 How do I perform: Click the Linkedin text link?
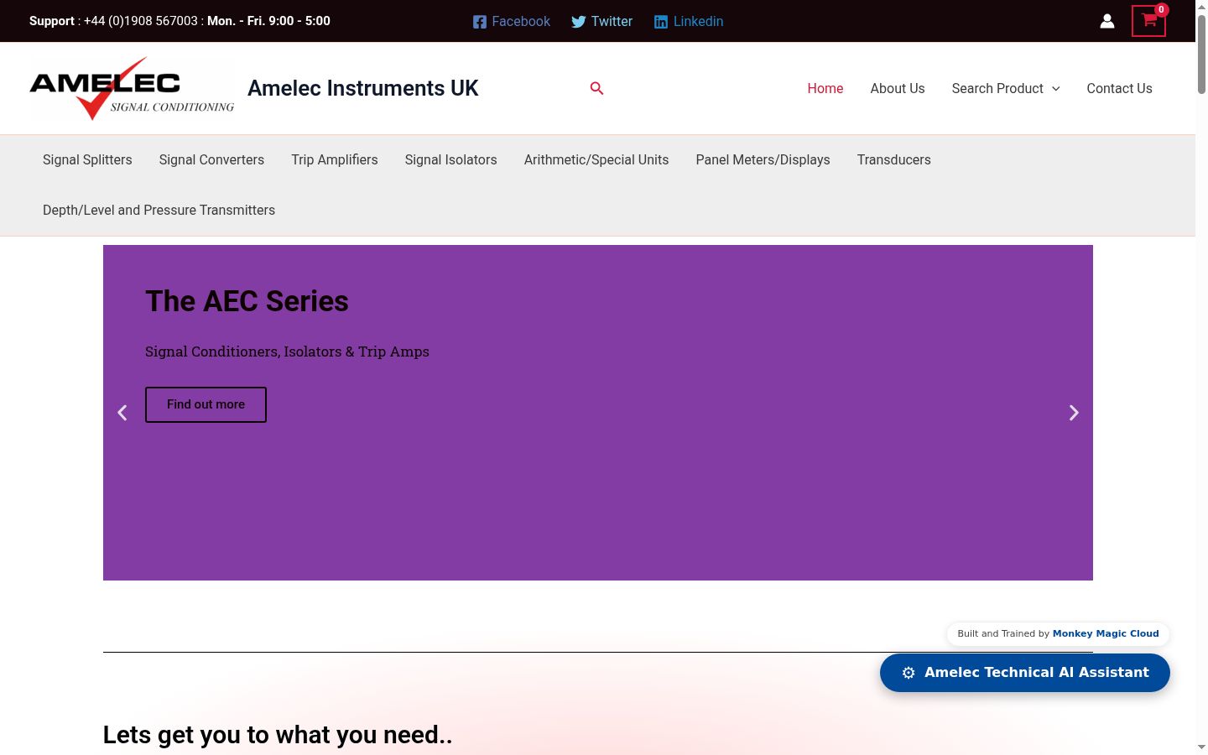[x=698, y=22]
